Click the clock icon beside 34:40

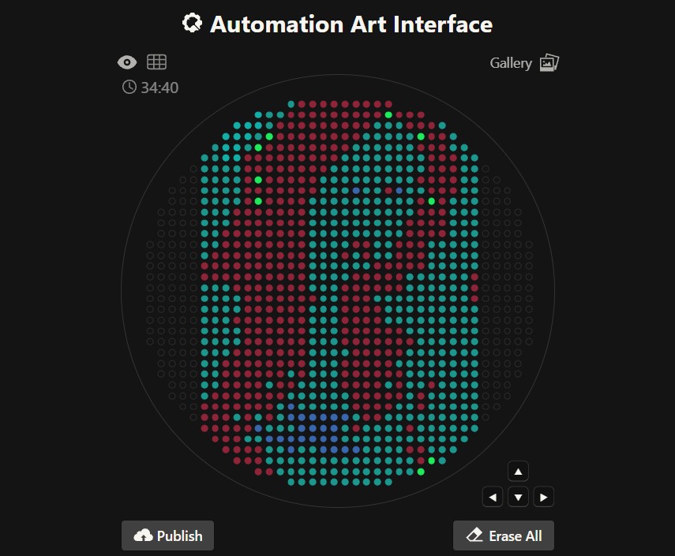(129, 87)
